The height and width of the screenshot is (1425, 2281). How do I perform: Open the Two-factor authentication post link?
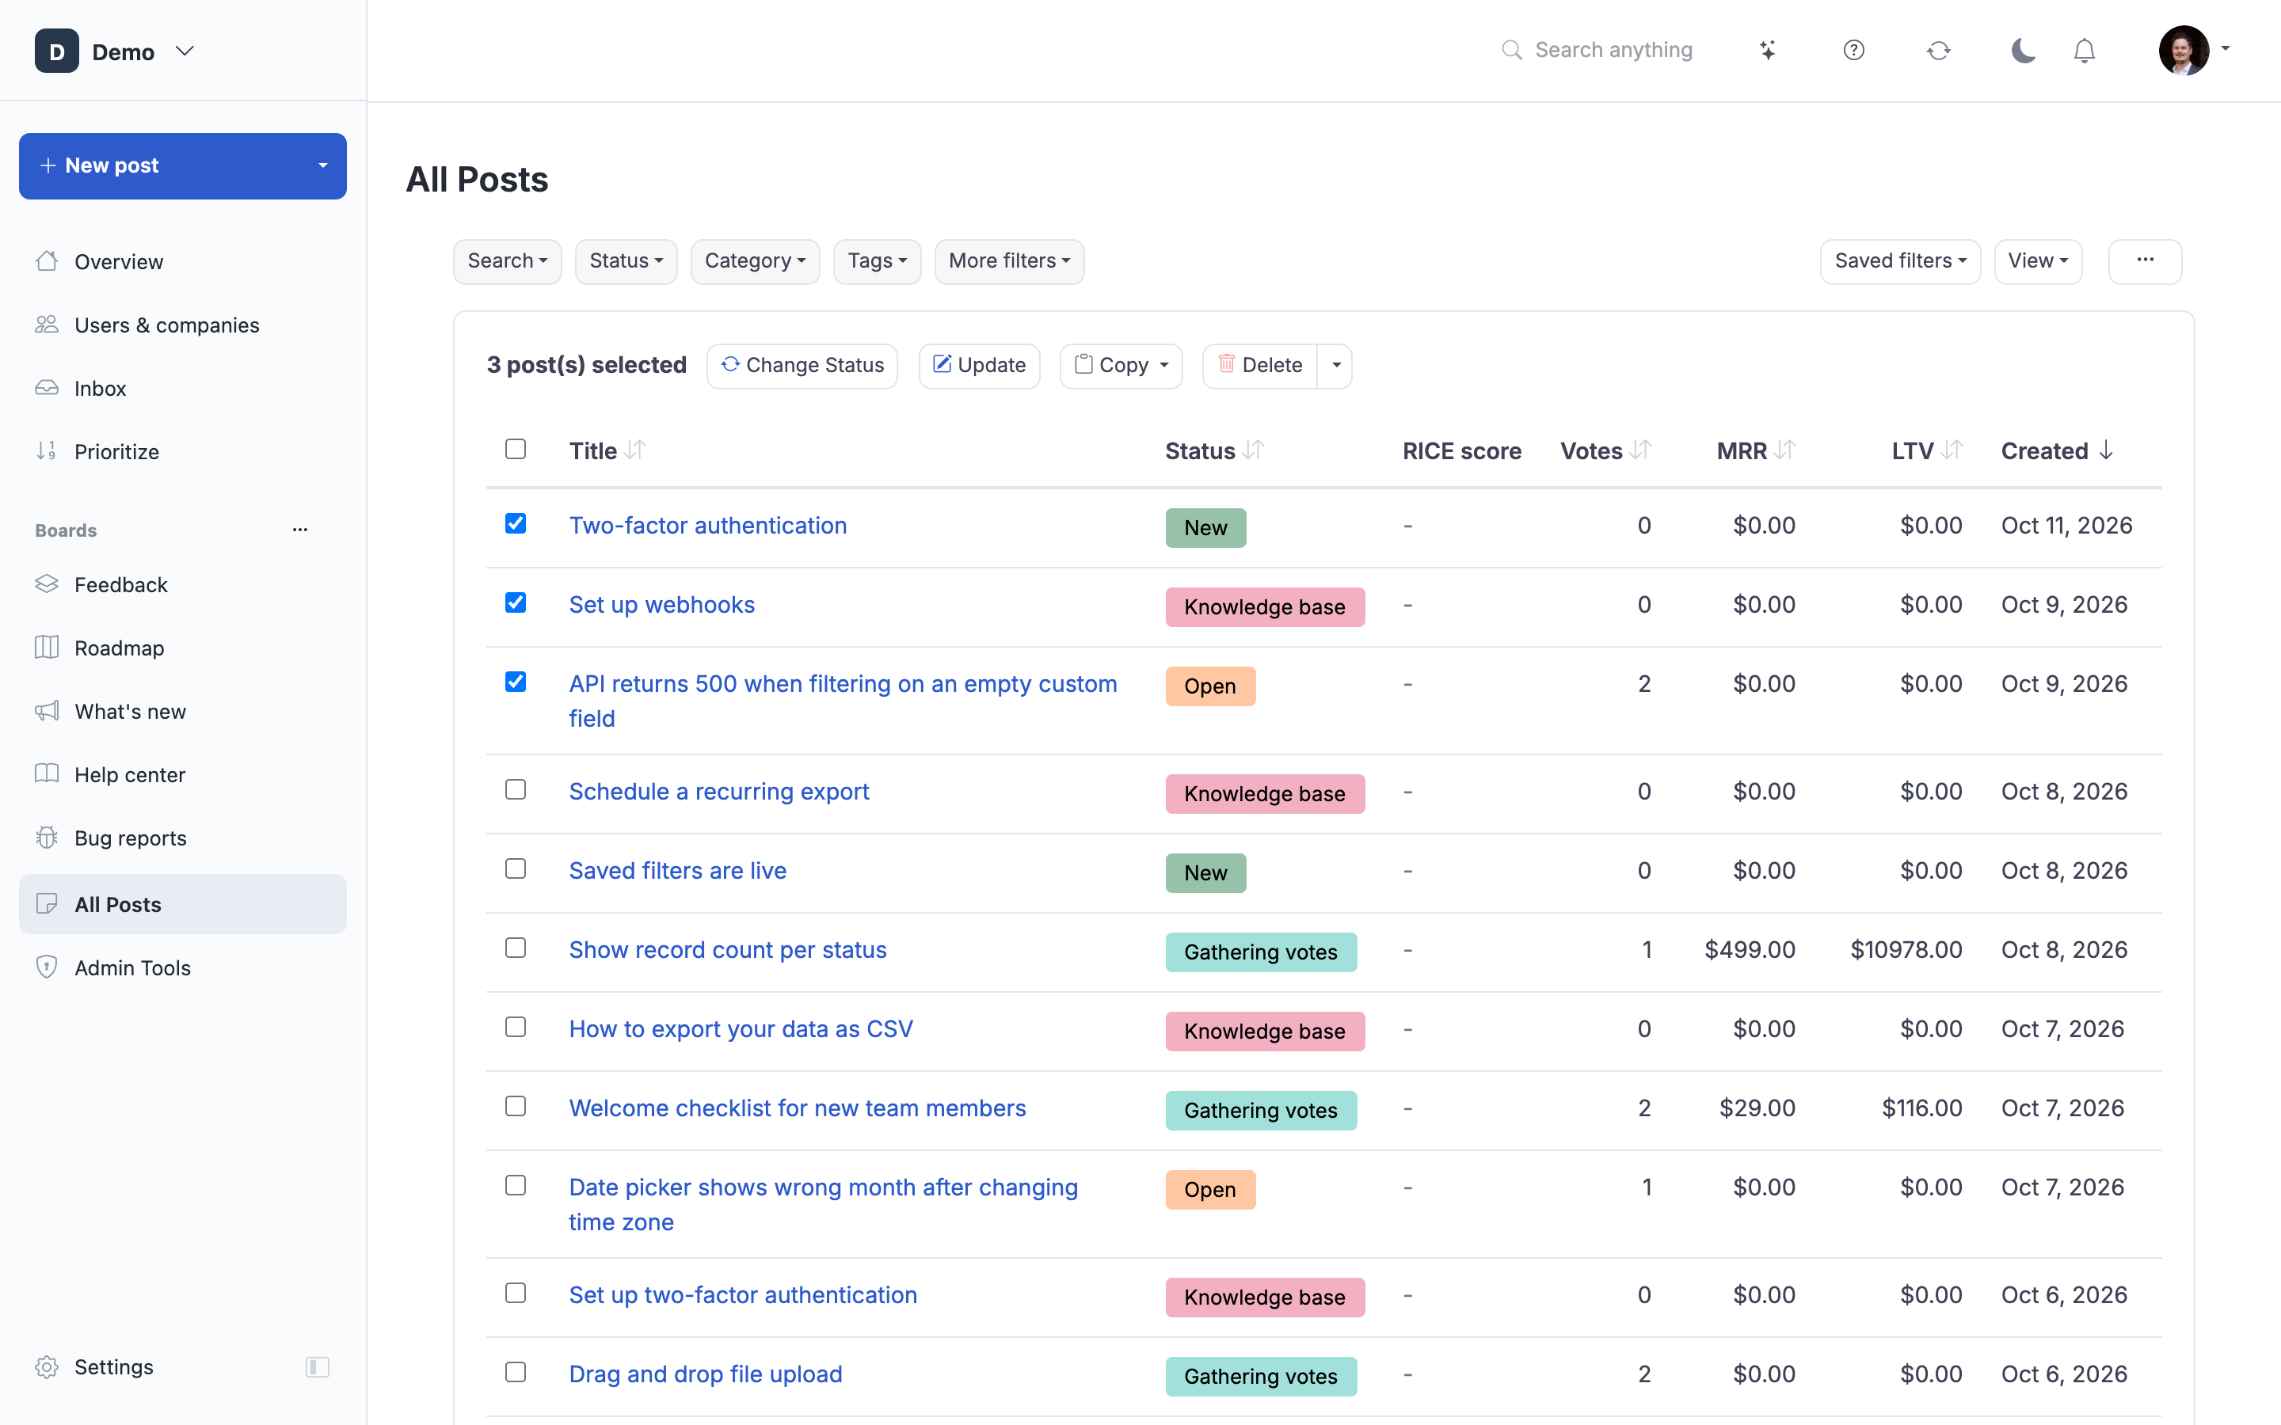708,525
